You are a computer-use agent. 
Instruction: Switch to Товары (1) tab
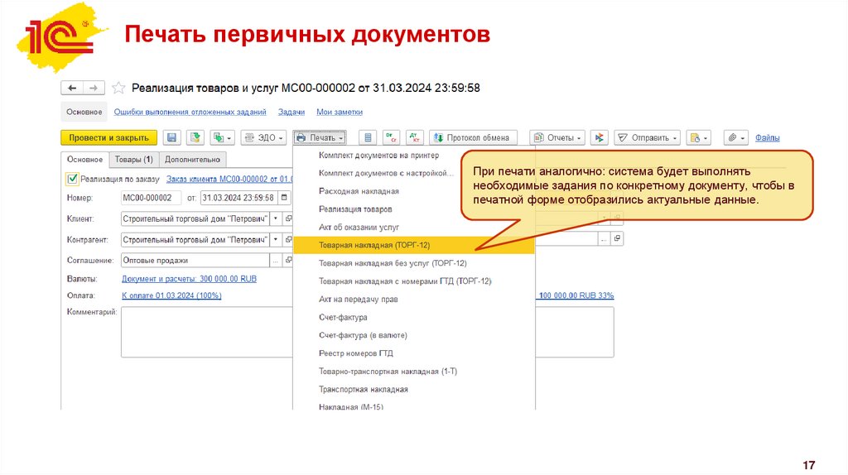[133, 160]
